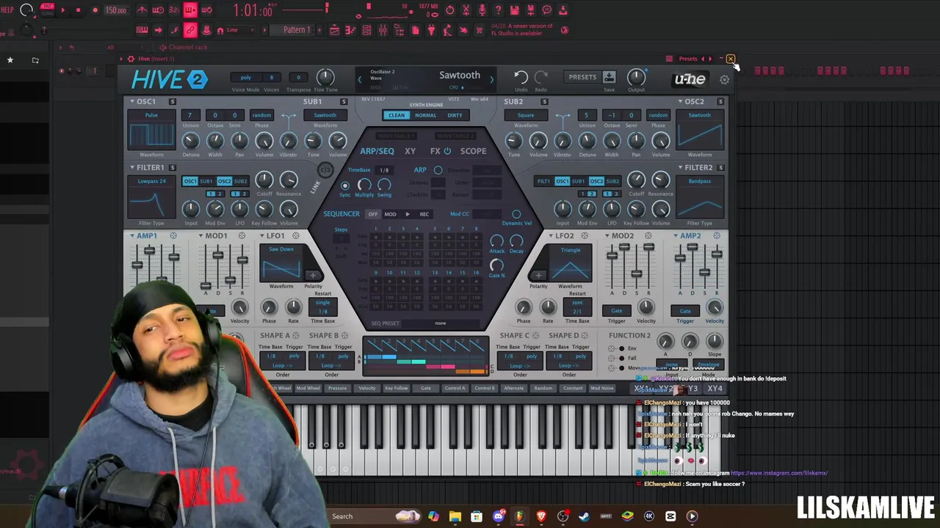Open the LFO1 panel dropdown

click(262, 236)
